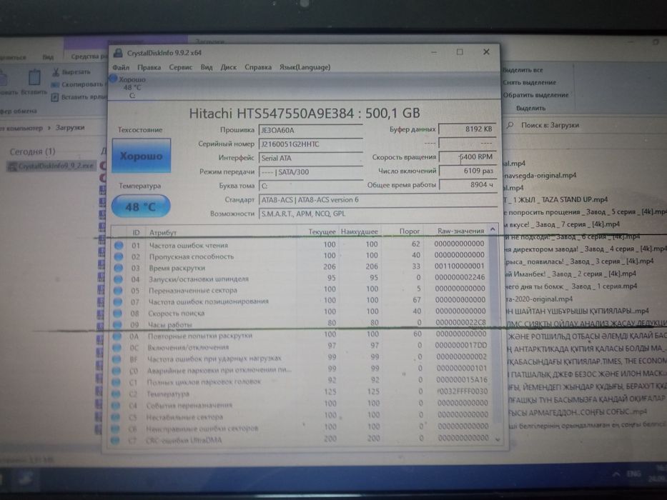The width and height of the screenshot is (667, 500).
Task: Open file navsegda-original.mp4 in Explorer
Action: pos(540,176)
